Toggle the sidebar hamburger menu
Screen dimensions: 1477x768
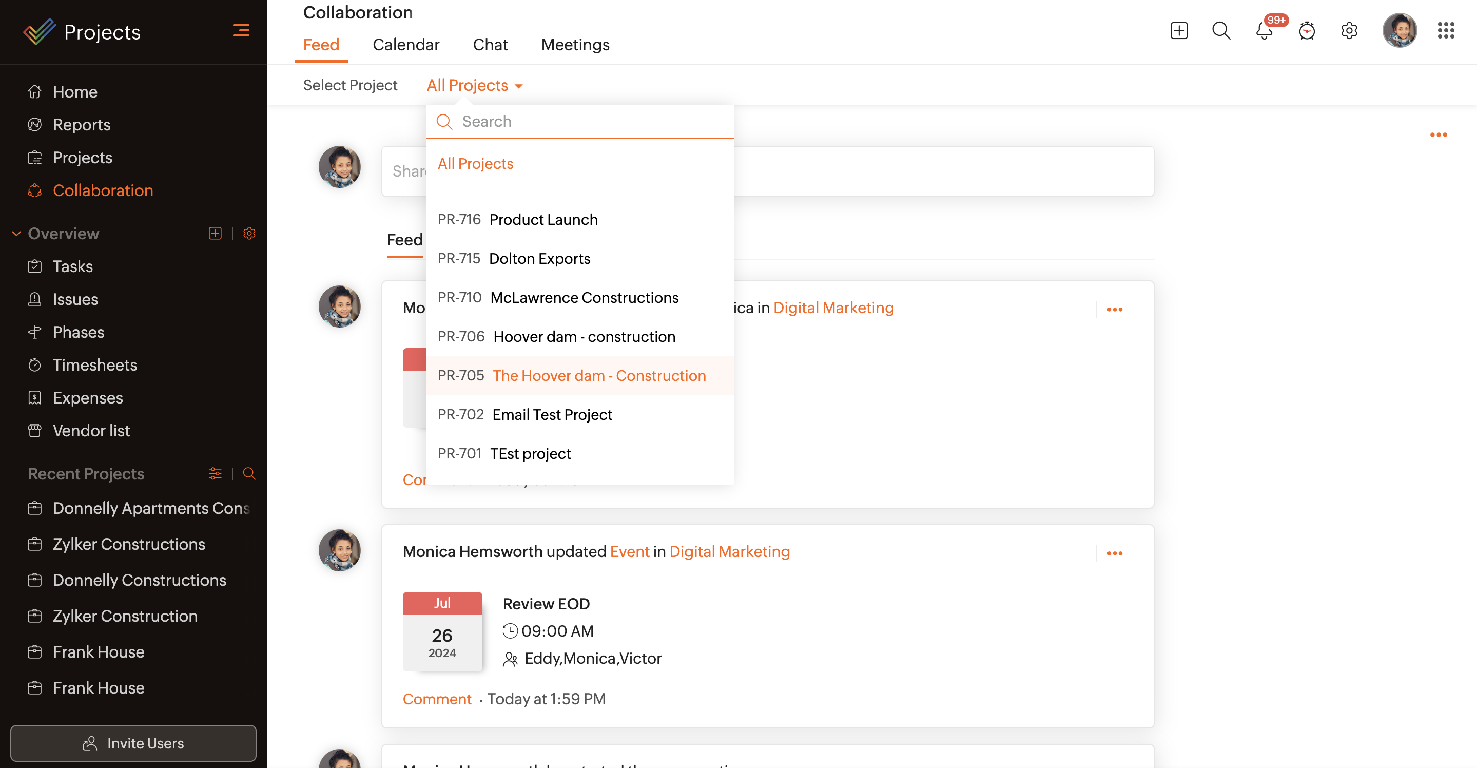coord(241,30)
